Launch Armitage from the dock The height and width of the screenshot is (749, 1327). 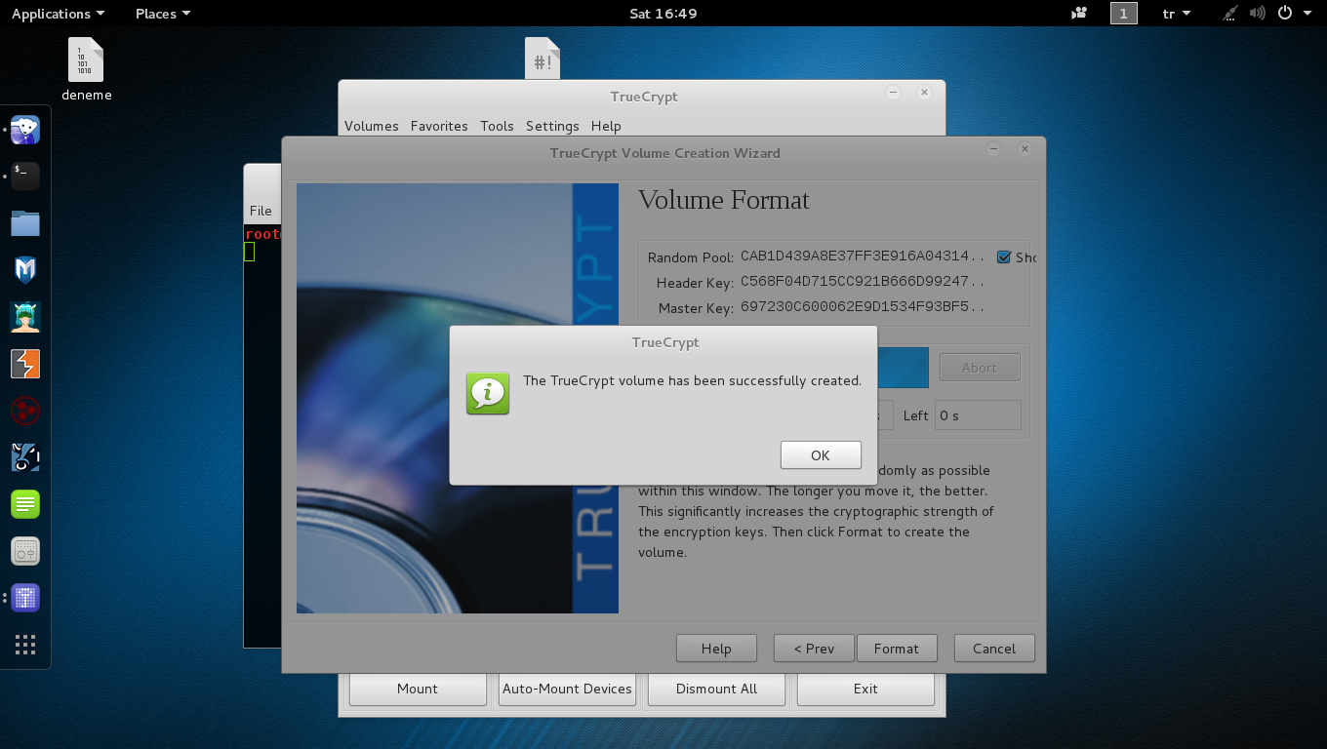click(x=25, y=317)
